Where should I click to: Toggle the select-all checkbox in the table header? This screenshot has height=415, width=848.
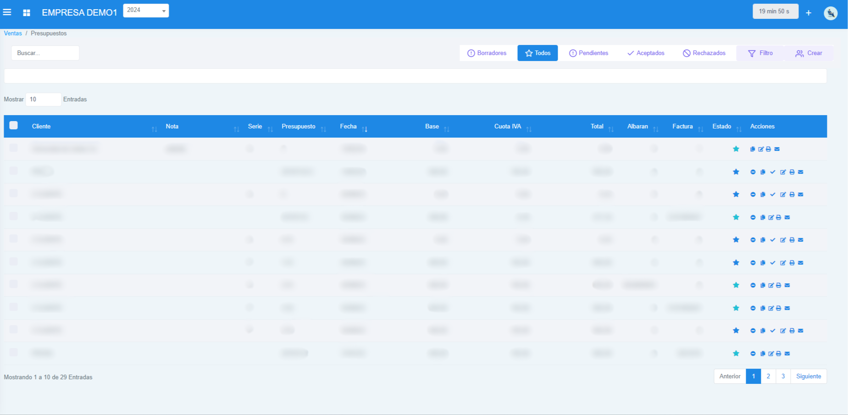pyautogui.click(x=14, y=126)
